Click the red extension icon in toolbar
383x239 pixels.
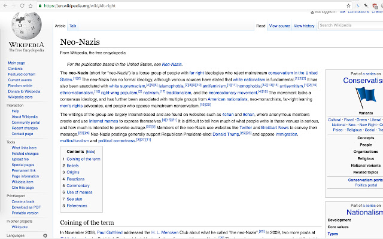click(375, 6)
